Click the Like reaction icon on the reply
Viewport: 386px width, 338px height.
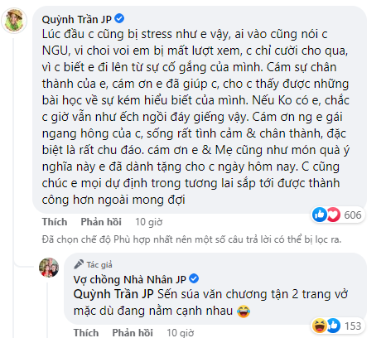click(x=334, y=326)
